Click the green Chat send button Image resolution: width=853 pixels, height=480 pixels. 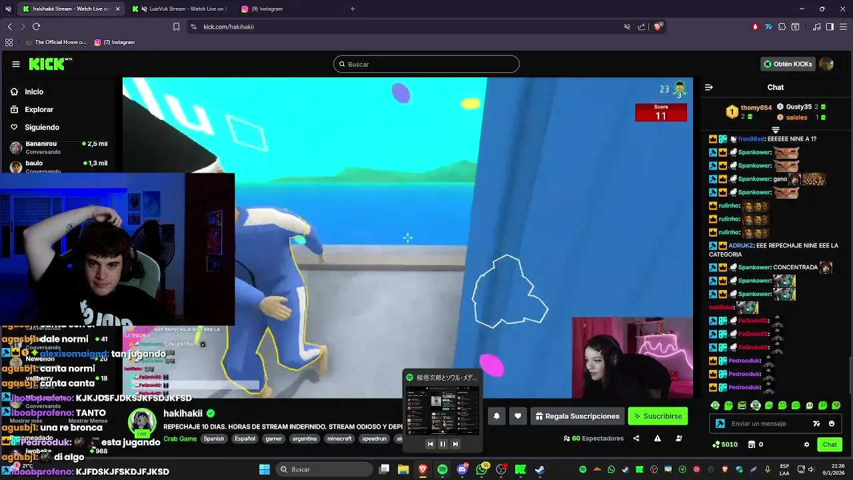(x=830, y=445)
